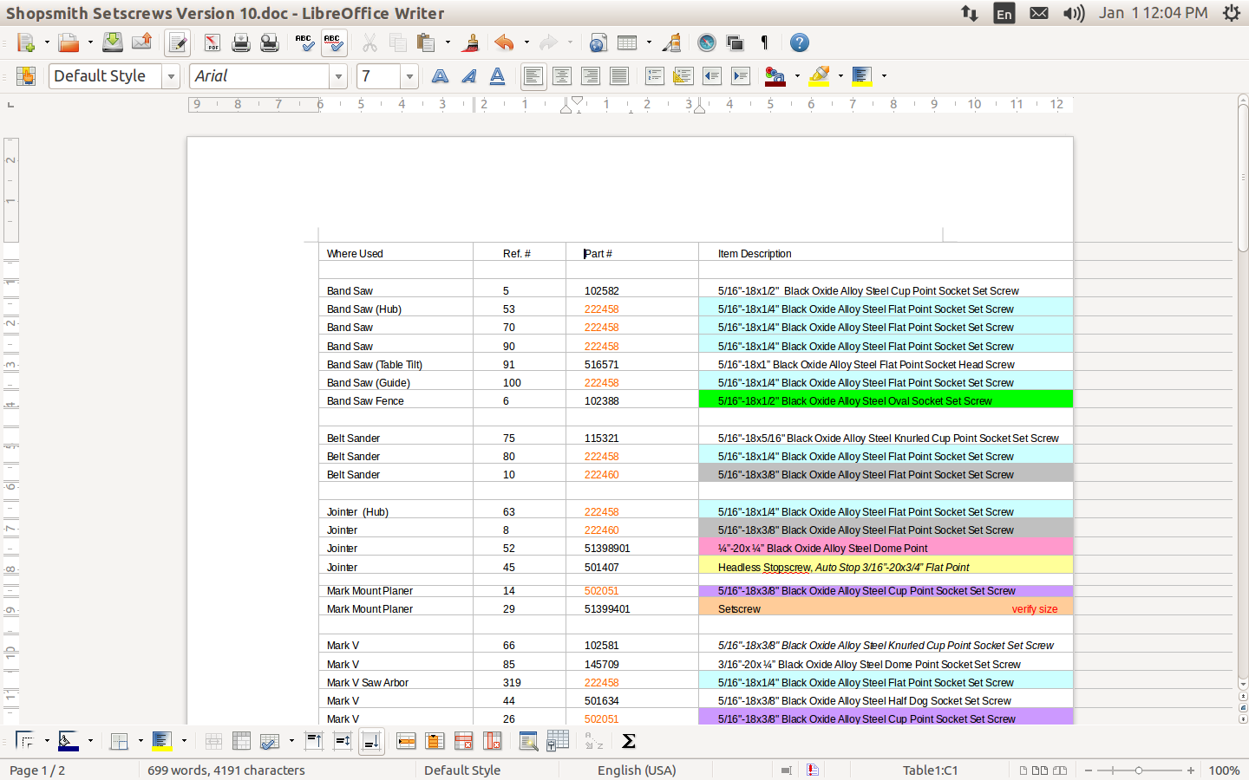Expand the Open recent files dropdown arrow
Image resolution: width=1249 pixels, height=780 pixels.
click(90, 42)
